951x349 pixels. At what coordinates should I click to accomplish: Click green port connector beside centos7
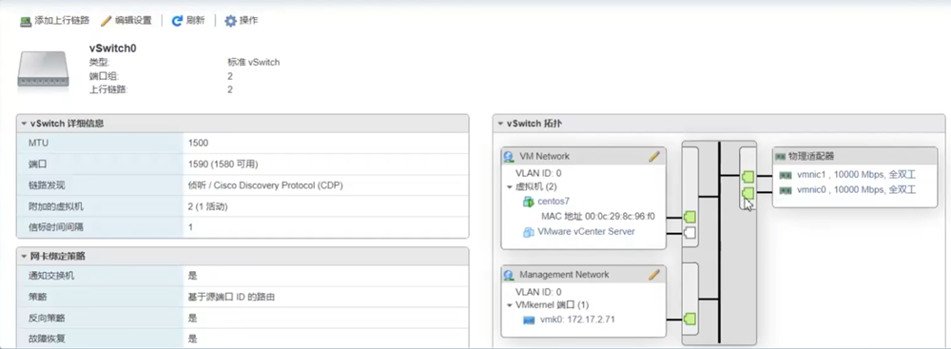point(689,217)
